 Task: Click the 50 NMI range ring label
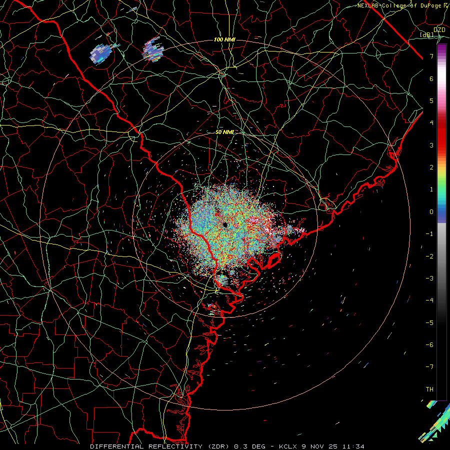pos(224,132)
